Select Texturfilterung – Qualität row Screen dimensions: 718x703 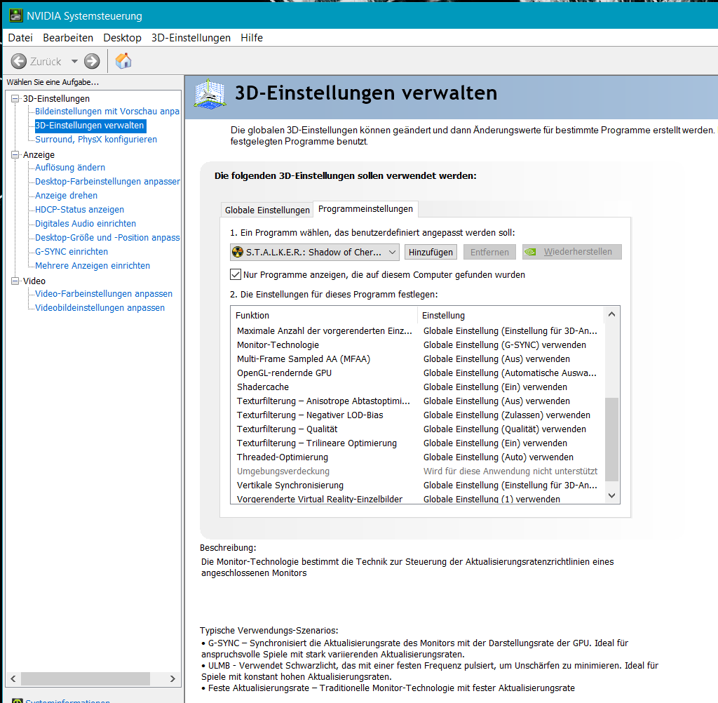coord(417,429)
